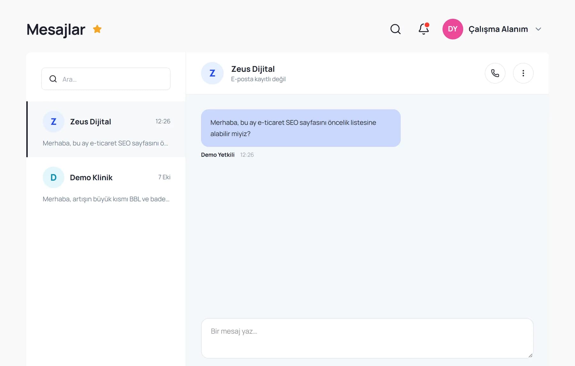Grab the message box resize handle
The image size is (575, 366).
click(531, 355)
